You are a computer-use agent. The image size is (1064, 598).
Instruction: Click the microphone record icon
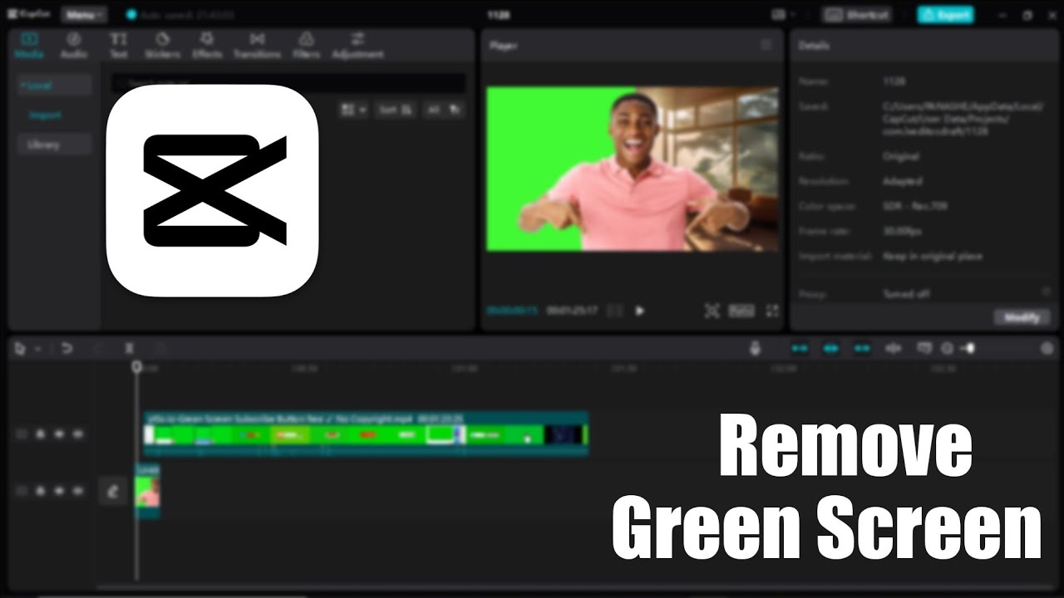tap(755, 349)
